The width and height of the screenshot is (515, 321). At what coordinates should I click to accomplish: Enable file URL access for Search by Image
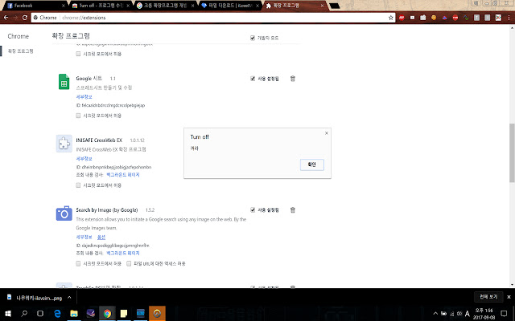(129, 264)
